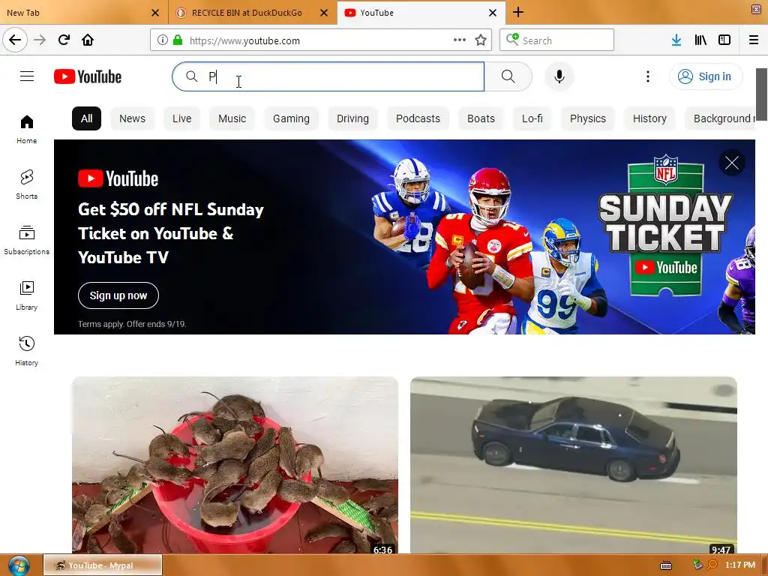Open the dark blue car video thumbnail
The image size is (768, 576).
tap(574, 465)
